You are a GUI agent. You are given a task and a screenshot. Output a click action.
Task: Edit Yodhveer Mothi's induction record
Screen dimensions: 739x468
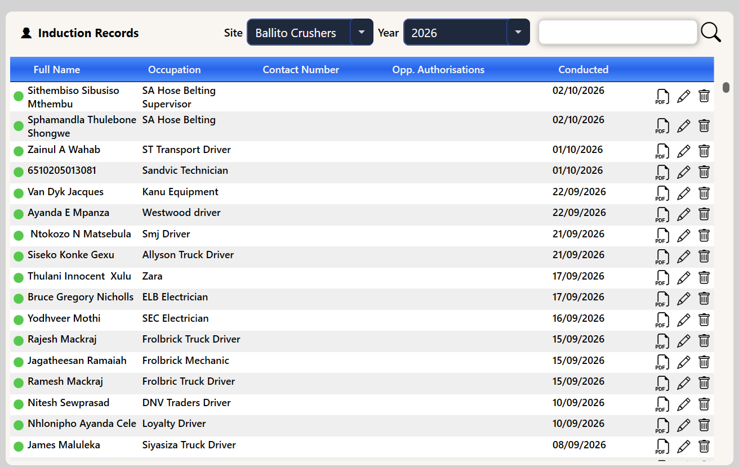(x=683, y=320)
